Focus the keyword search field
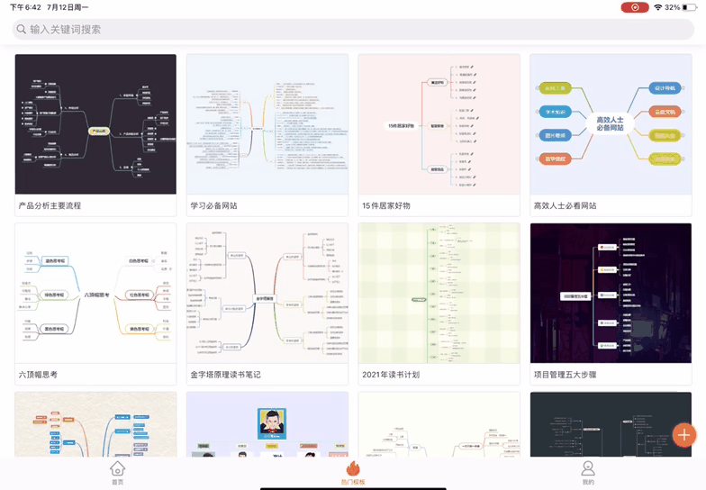 pyautogui.click(x=353, y=29)
